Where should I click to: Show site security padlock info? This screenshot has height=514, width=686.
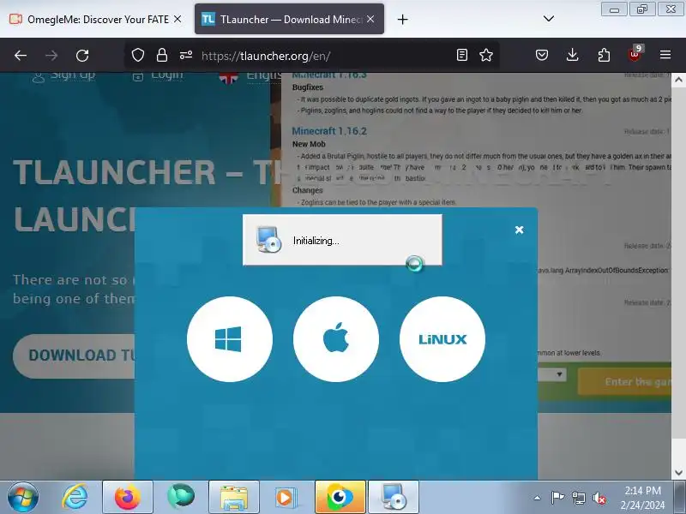[x=162, y=55]
